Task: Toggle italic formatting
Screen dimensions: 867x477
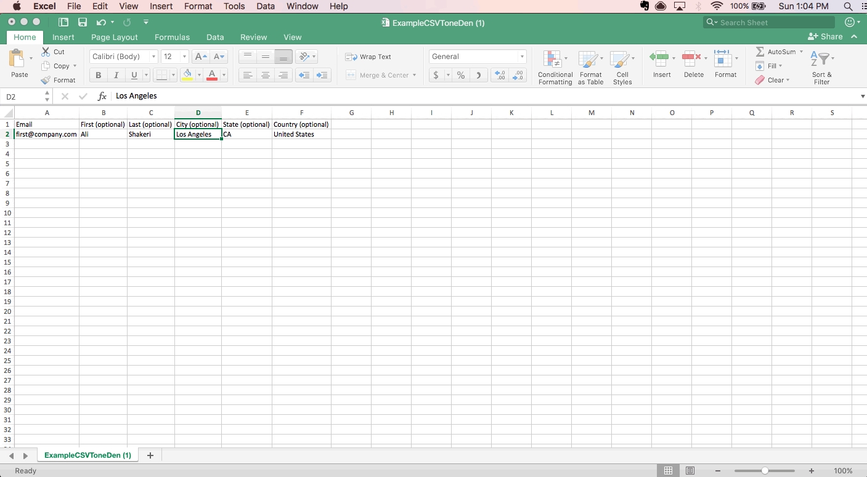Action: [116, 75]
